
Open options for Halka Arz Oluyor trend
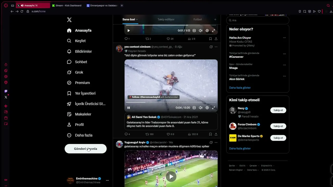[284, 38]
